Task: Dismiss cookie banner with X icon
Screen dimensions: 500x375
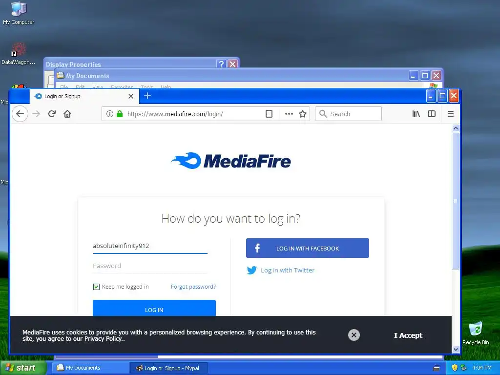Action: 354,335
